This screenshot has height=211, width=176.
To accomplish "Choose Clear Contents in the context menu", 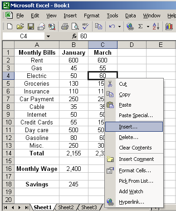I will [134, 148].
